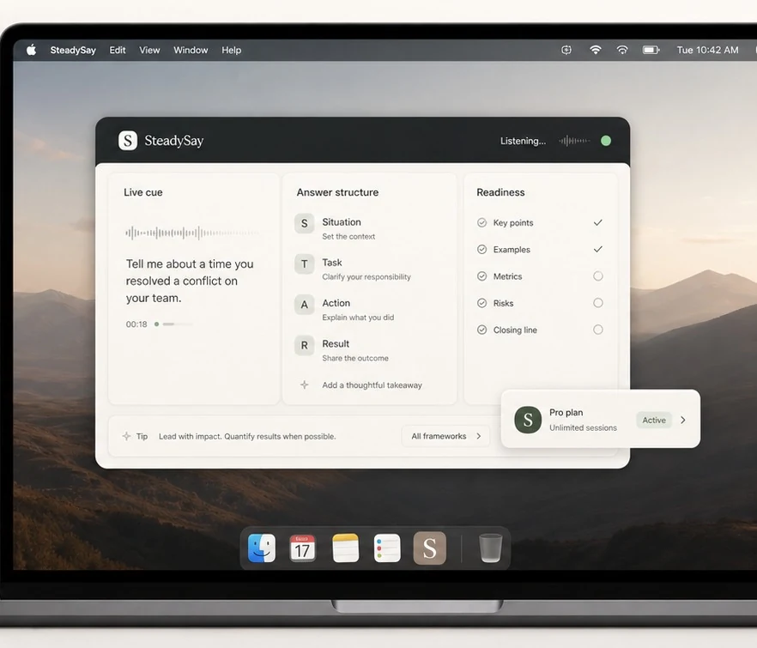Open the SteadySay app menu
757x648 pixels.
[x=73, y=51]
